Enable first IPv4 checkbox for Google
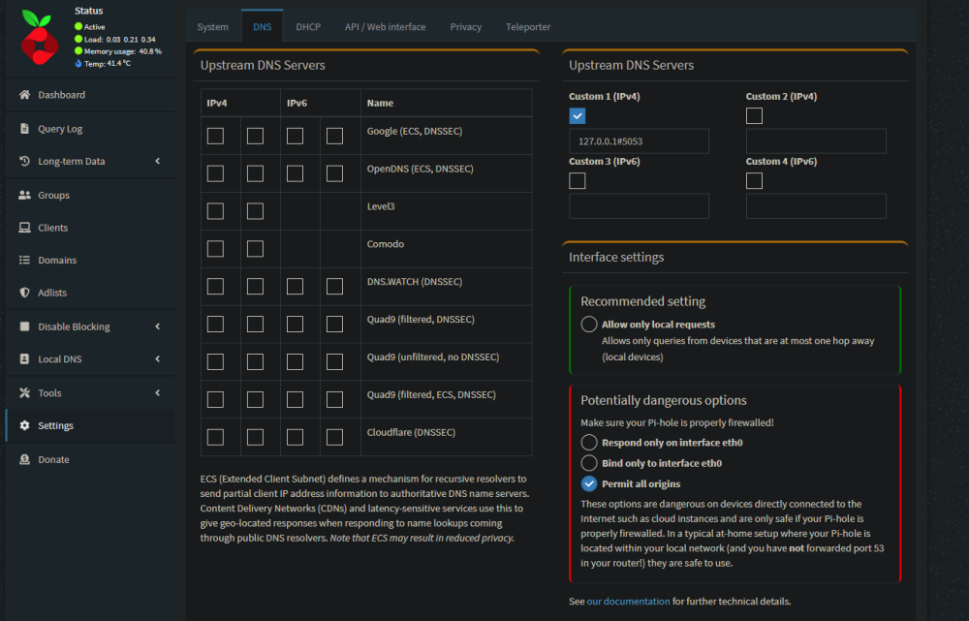The height and width of the screenshot is (621, 969). [215, 136]
